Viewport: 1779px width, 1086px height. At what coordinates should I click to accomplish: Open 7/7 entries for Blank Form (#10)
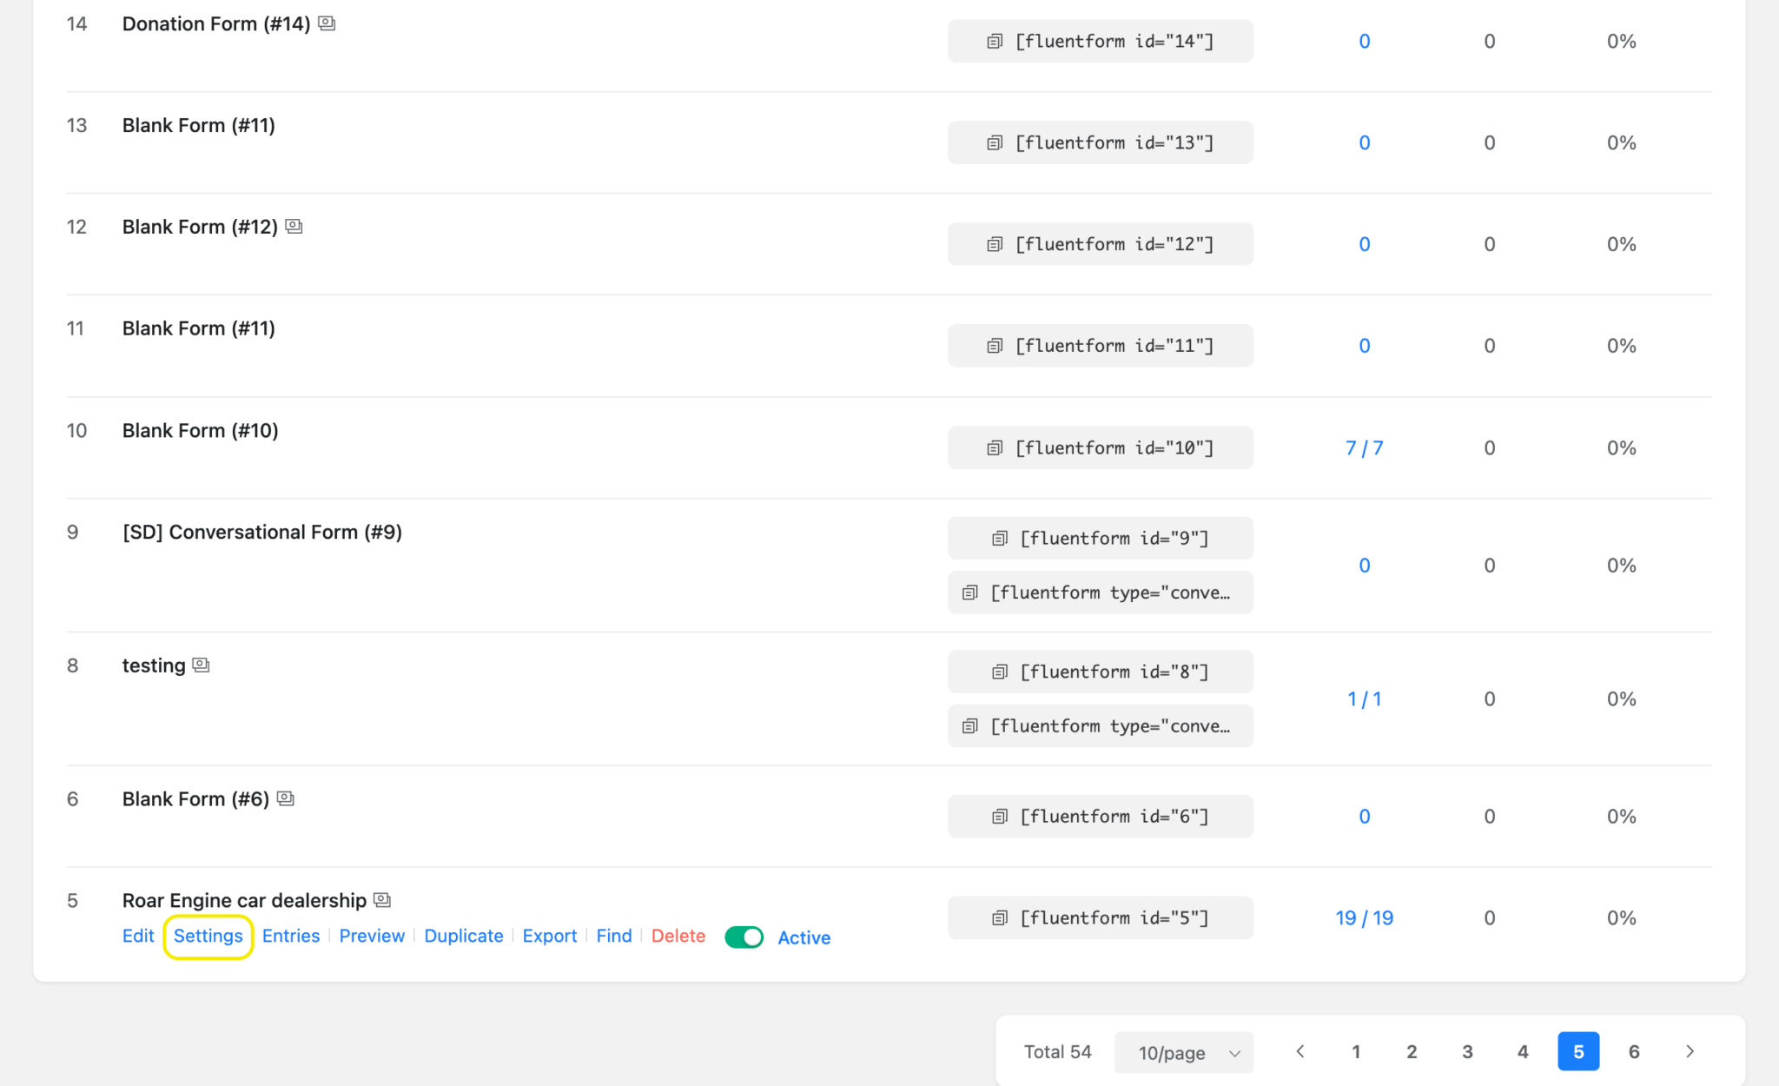coord(1364,447)
